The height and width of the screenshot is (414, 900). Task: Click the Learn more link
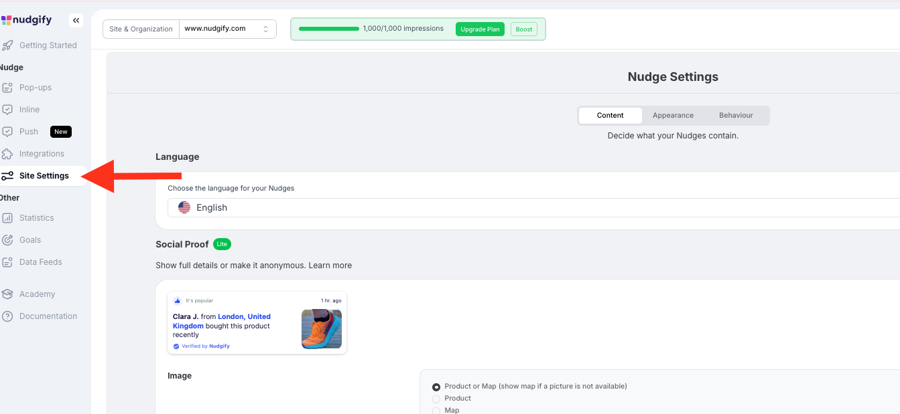click(330, 266)
